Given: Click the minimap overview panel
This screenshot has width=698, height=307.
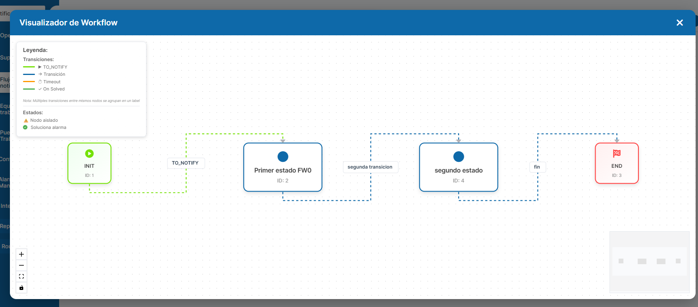Looking at the screenshot, I should (x=650, y=262).
